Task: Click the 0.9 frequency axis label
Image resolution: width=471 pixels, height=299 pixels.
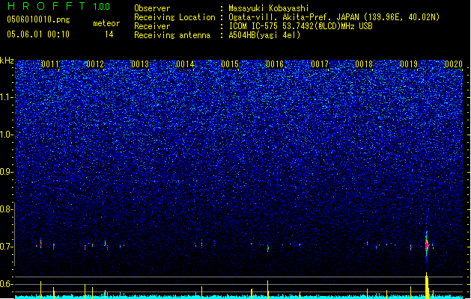Action: click(x=7, y=172)
